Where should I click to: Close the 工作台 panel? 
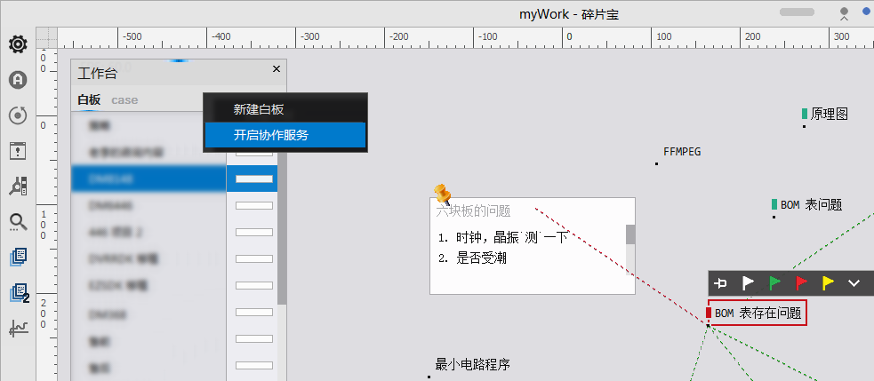pos(276,69)
